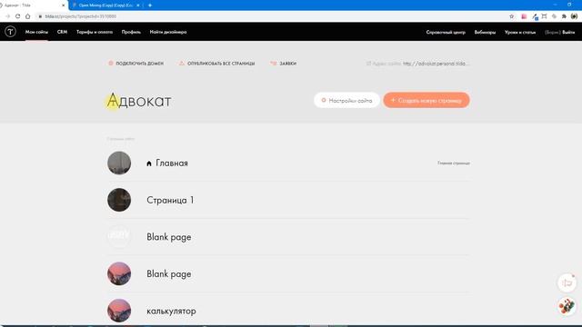
Task: Click the mountain thumbnail of second Blank page
Action: pos(119,273)
